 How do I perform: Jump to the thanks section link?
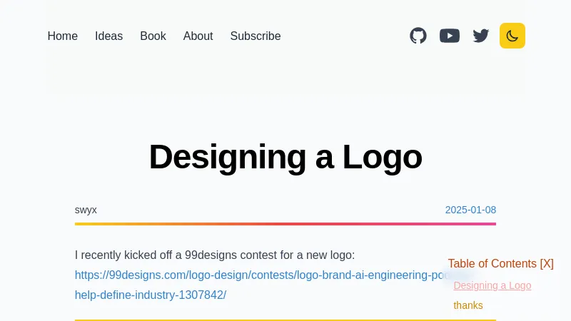[x=468, y=305]
